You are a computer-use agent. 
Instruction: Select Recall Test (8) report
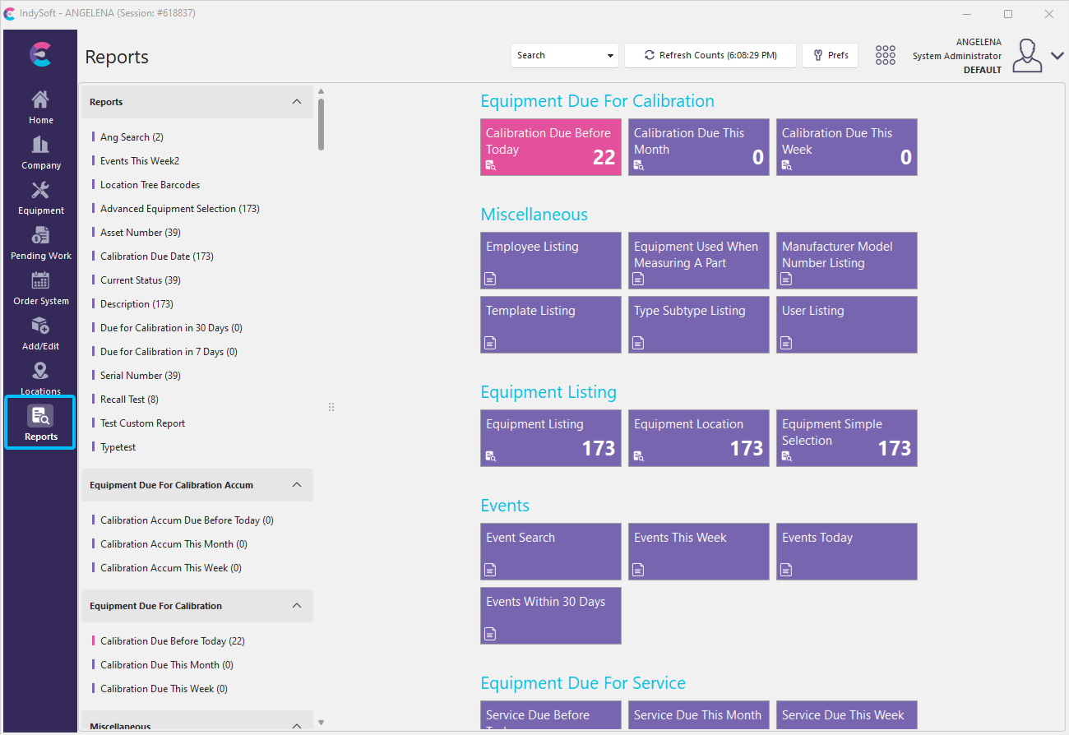pyautogui.click(x=129, y=400)
